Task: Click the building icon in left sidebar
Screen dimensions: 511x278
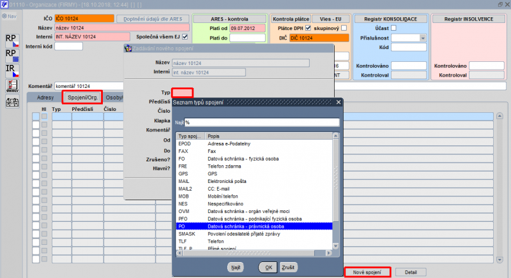Action: (12, 102)
